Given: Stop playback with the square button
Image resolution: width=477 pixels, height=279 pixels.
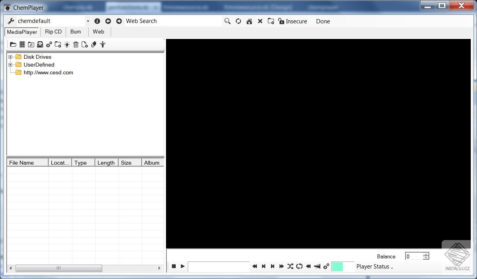Looking at the screenshot, I should click(174, 266).
